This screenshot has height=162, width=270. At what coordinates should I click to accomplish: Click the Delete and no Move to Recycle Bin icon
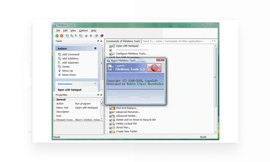[x=114, y=120]
